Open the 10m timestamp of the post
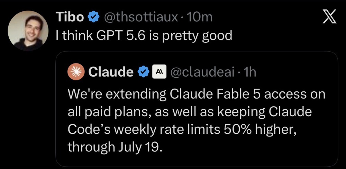Viewport: 346px width, 169px height. tap(199, 17)
